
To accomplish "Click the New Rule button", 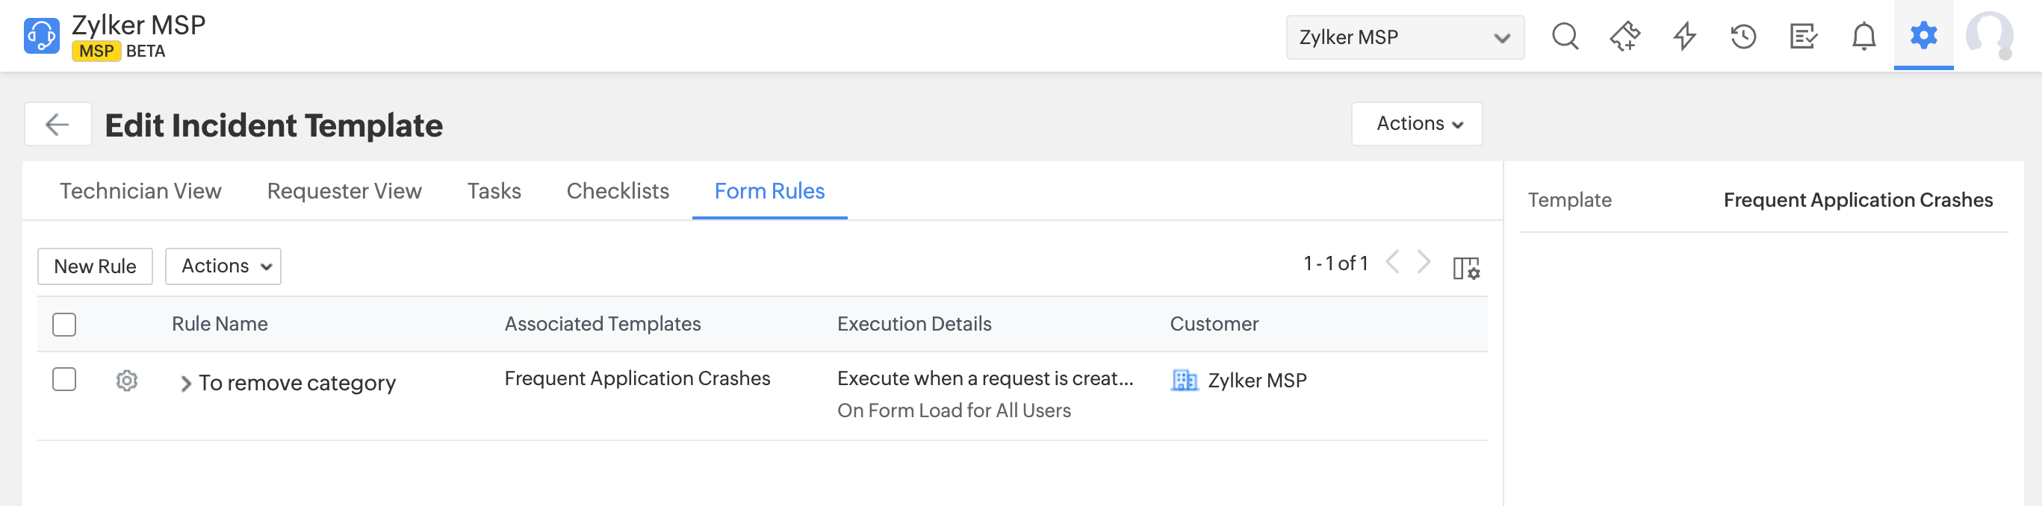I will point(95,266).
